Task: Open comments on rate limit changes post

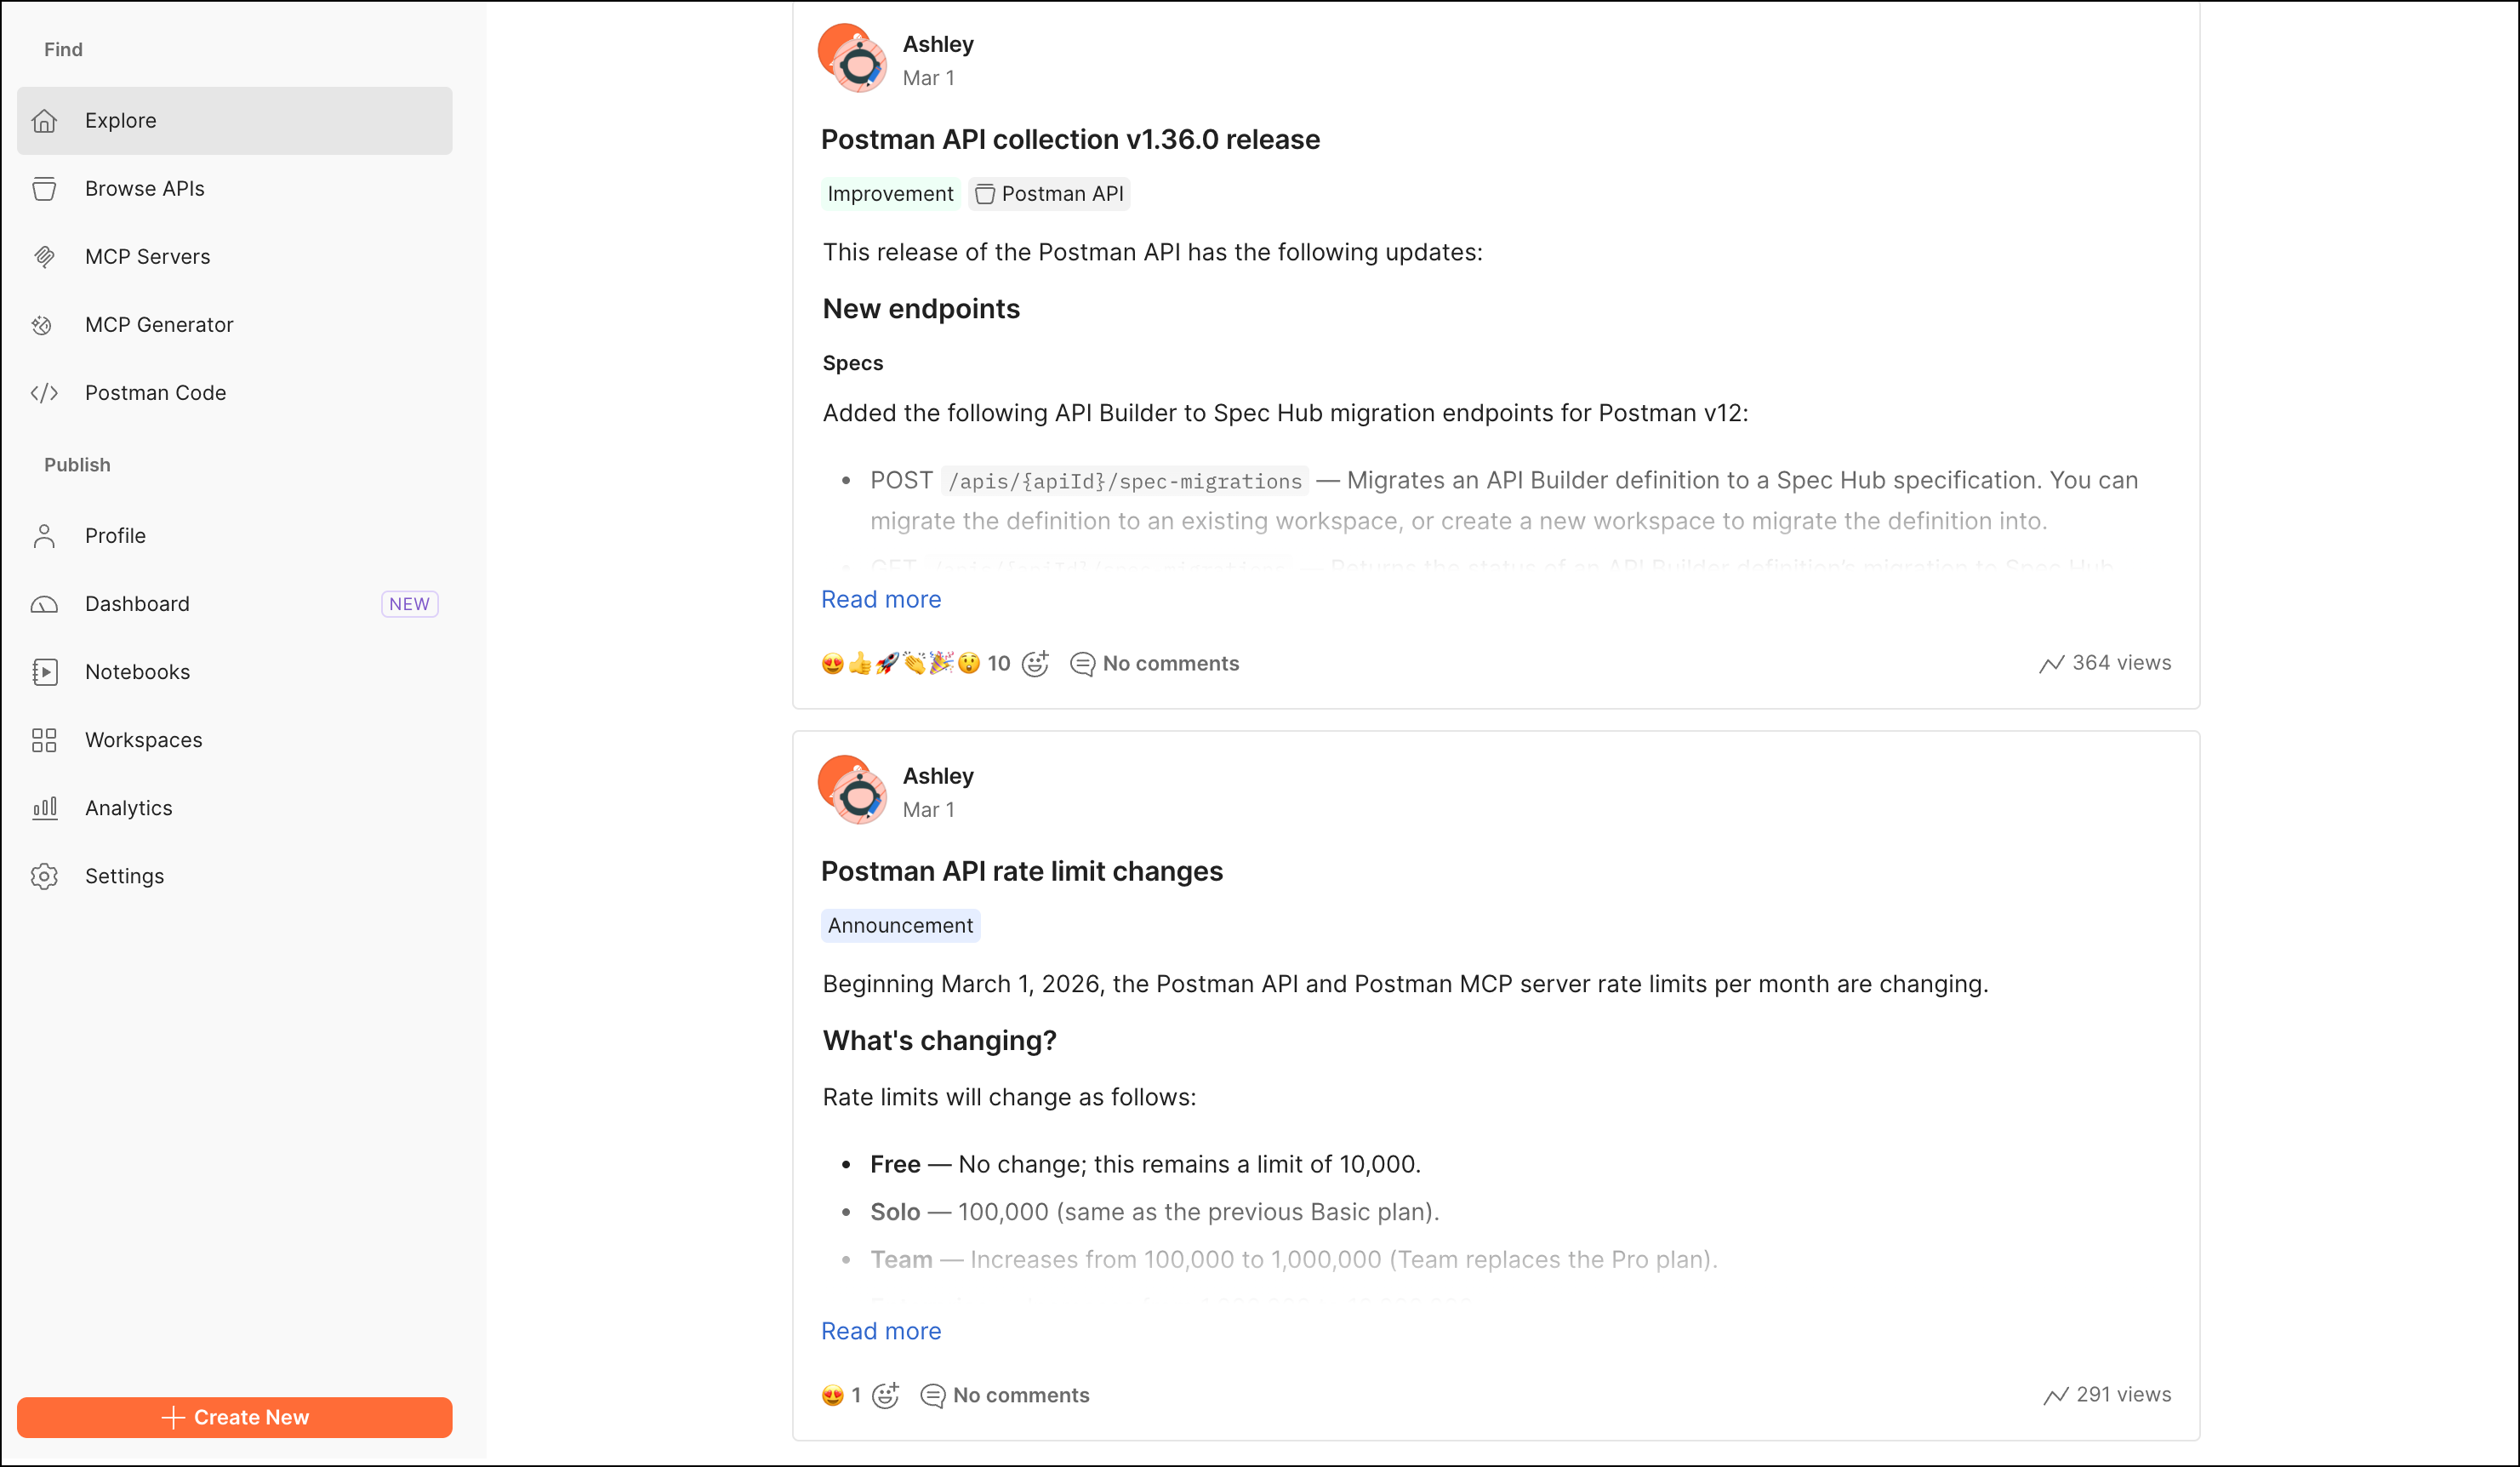Action: tap(1005, 1395)
